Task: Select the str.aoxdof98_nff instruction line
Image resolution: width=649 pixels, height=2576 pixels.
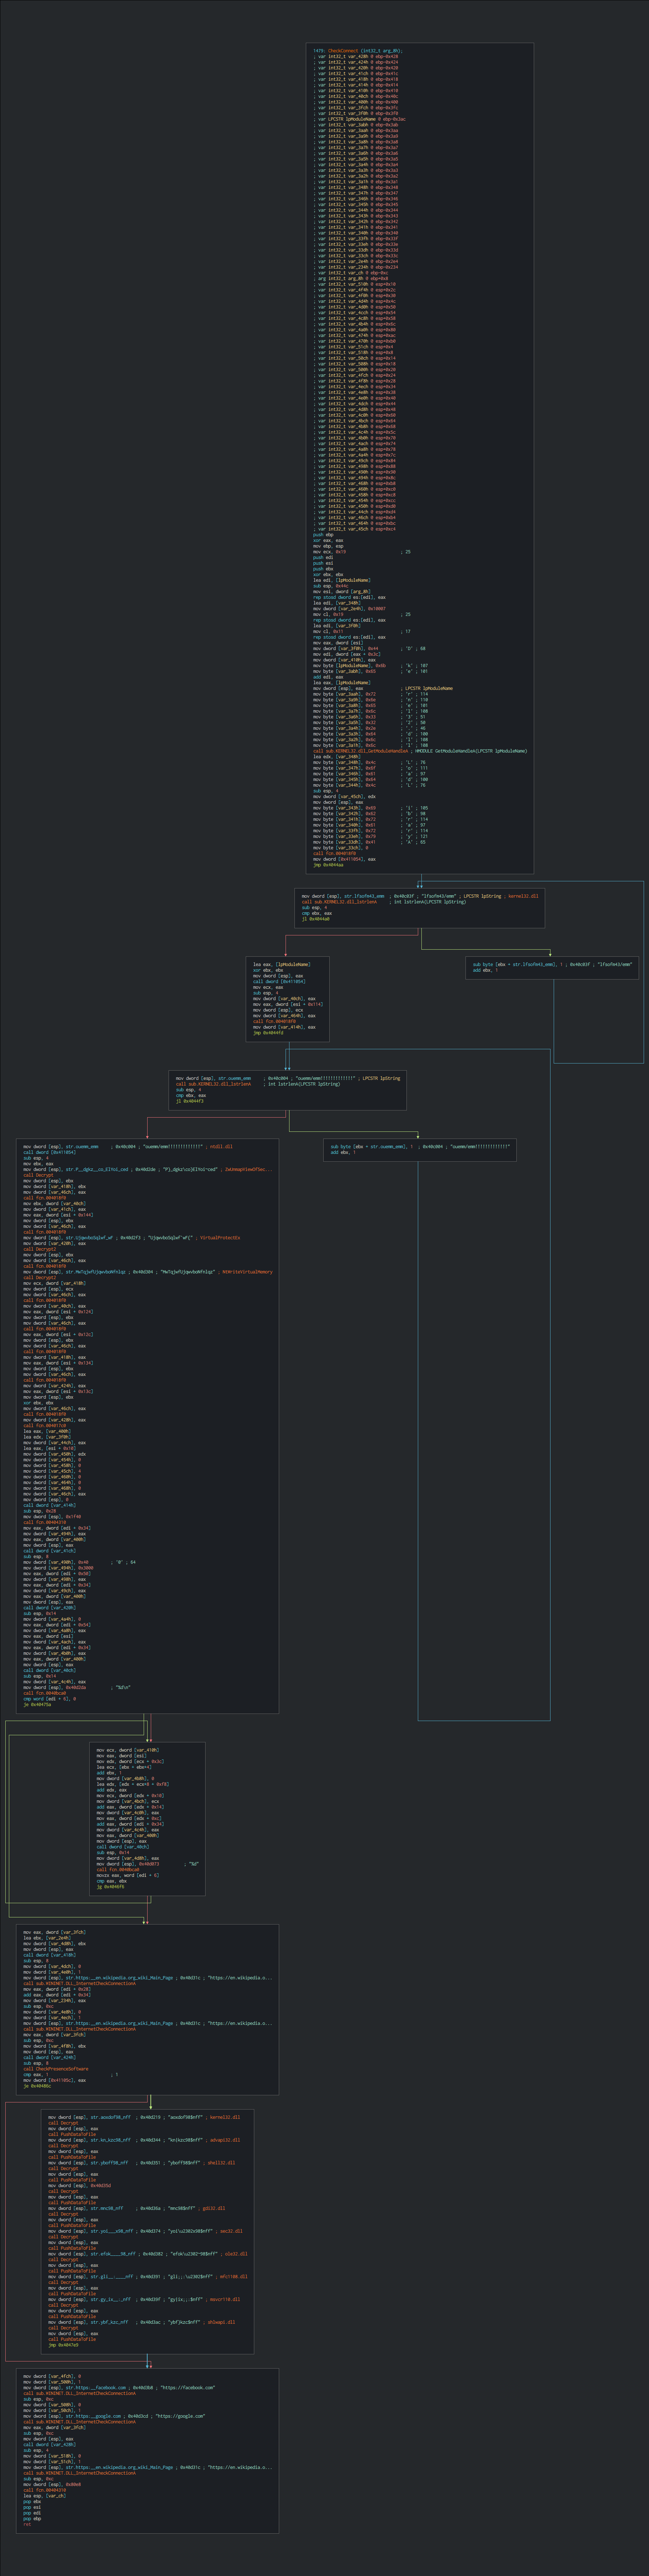Action: click(x=144, y=2117)
